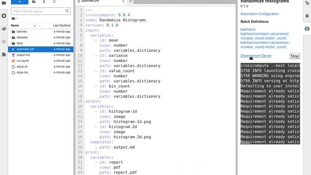Click the 'version: 0.1.0' editor line
The height and width of the screenshot is (175, 311).
pyautogui.click(x=102, y=25)
